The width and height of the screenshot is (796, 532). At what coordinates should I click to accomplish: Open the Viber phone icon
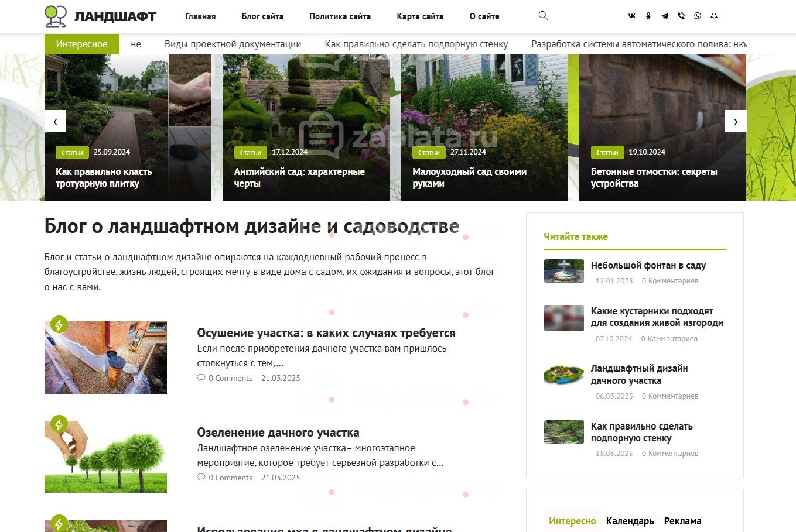point(681,16)
